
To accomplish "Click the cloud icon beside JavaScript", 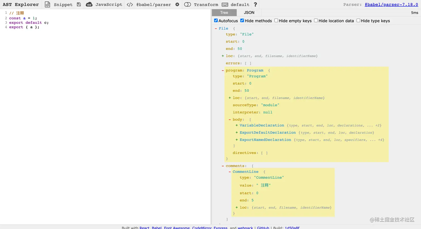I will (x=89, y=4).
